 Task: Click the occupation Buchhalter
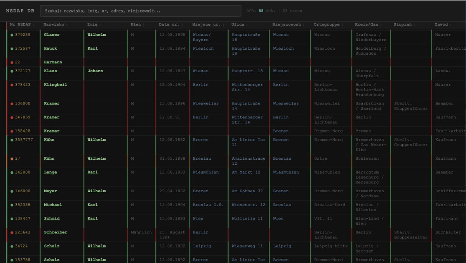coord(449,232)
